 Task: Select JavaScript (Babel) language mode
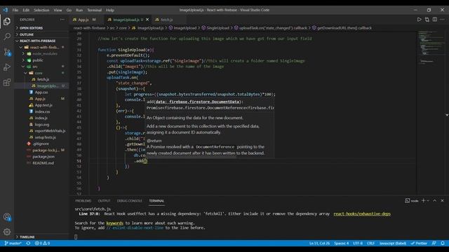point(393,243)
